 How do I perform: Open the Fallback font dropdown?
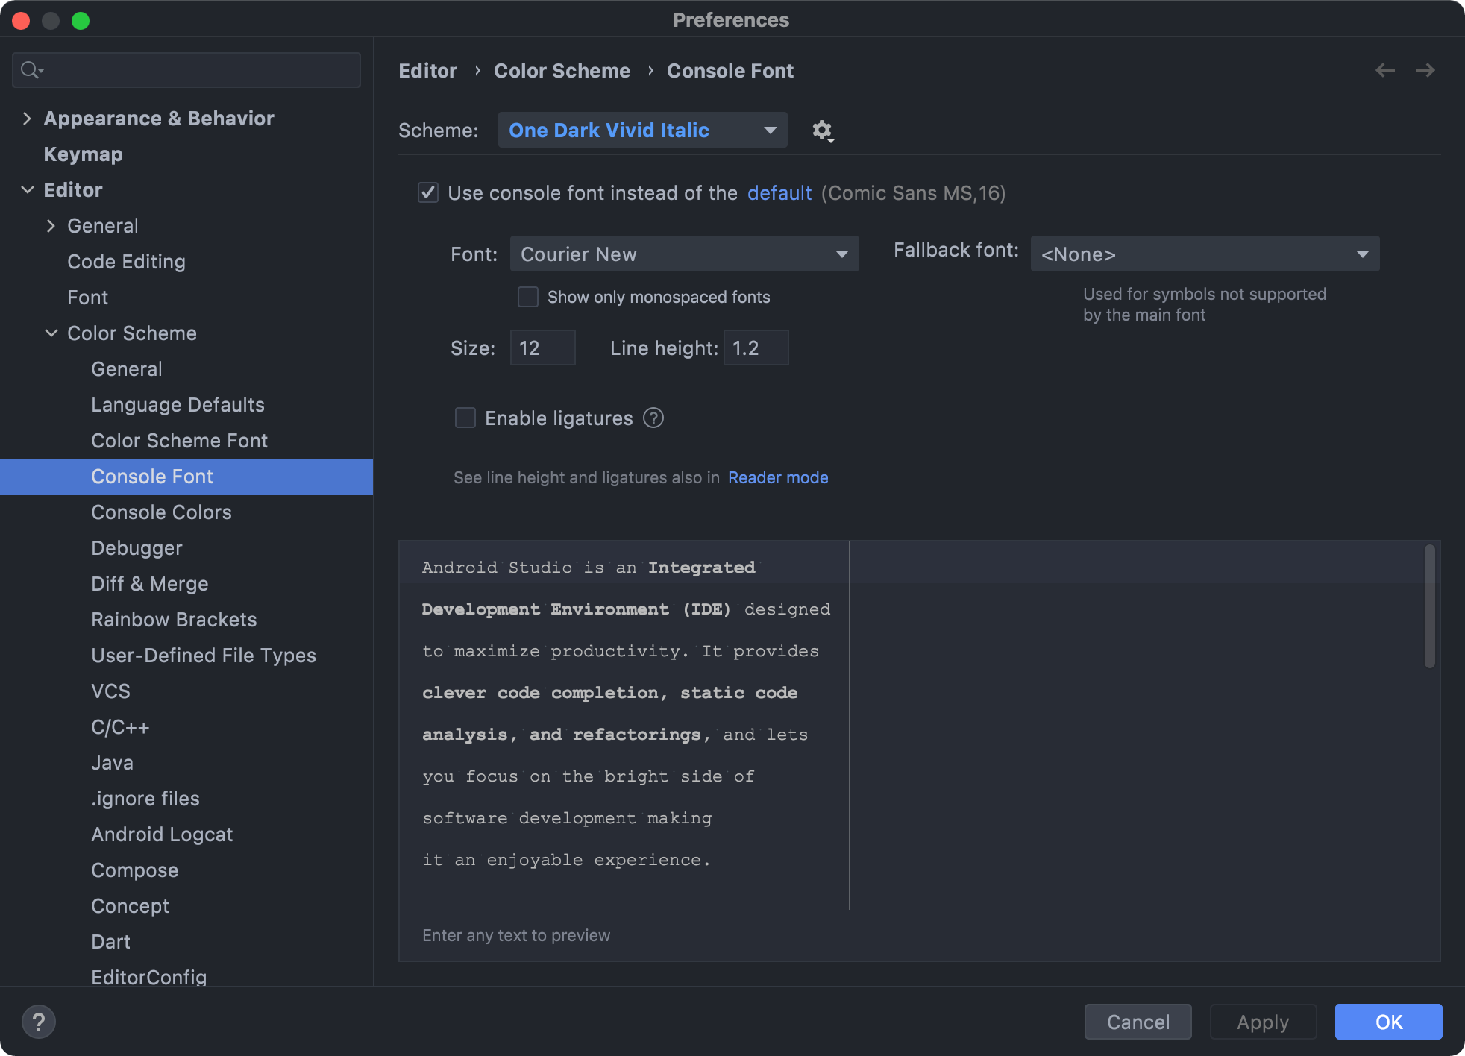pyautogui.click(x=1204, y=254)
